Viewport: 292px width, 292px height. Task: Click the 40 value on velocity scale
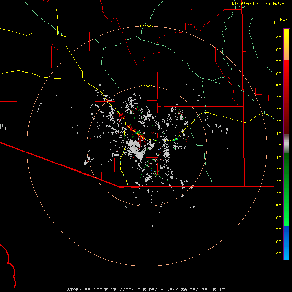coord(279,98)
